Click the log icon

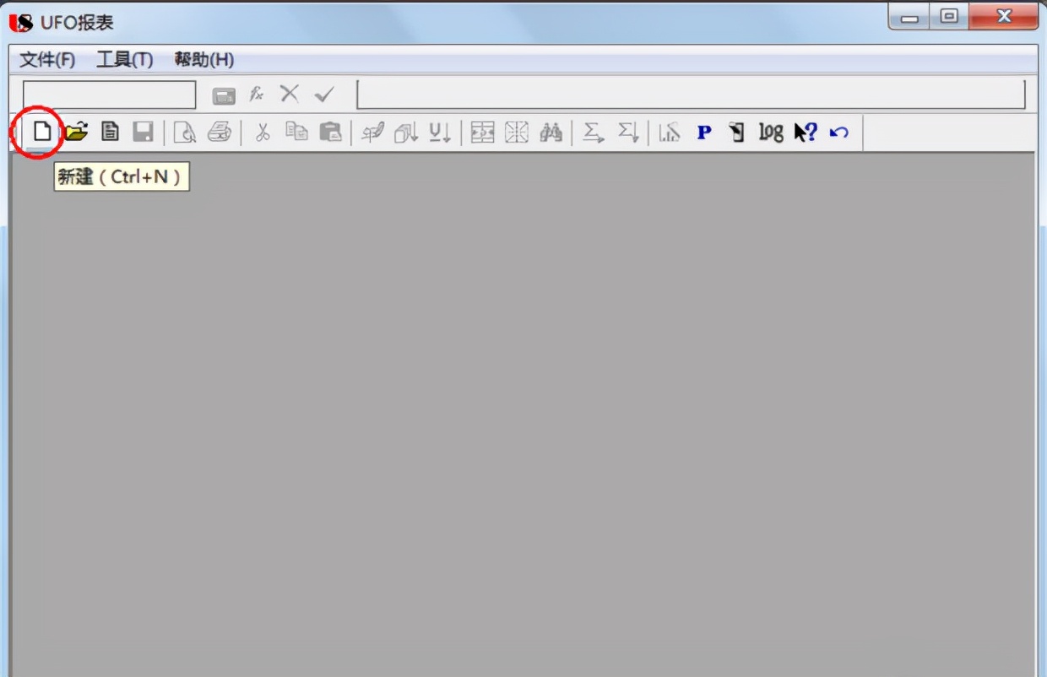771,133
